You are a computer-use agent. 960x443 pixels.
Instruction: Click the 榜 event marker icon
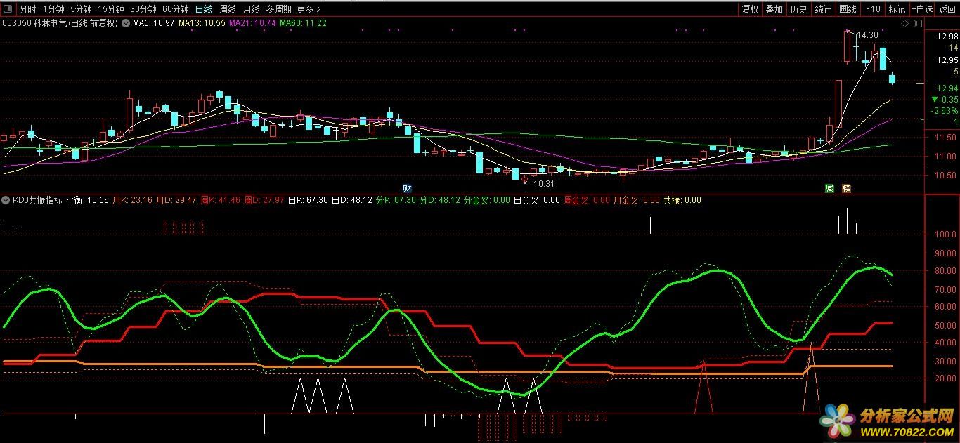click(x=846, y=189)
